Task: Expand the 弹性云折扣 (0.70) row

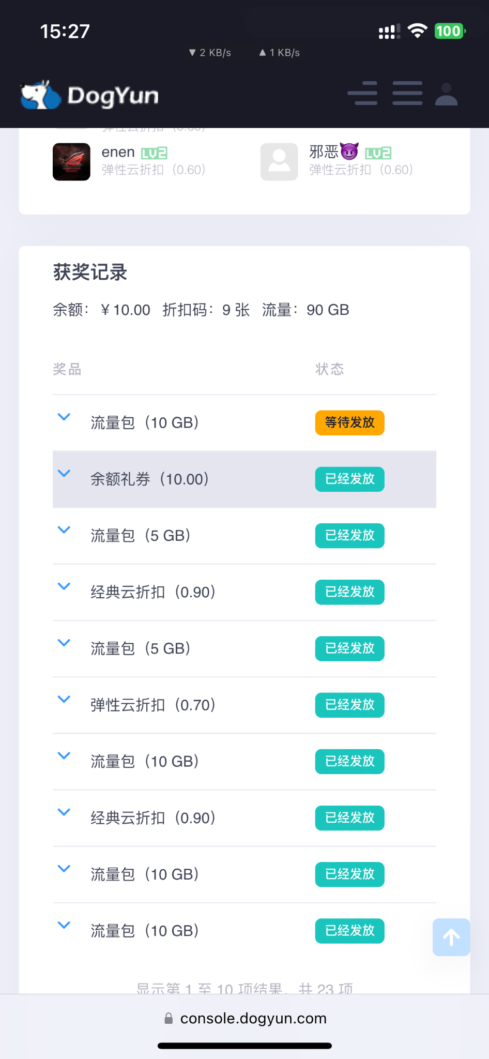Action: tap(64, 699)
